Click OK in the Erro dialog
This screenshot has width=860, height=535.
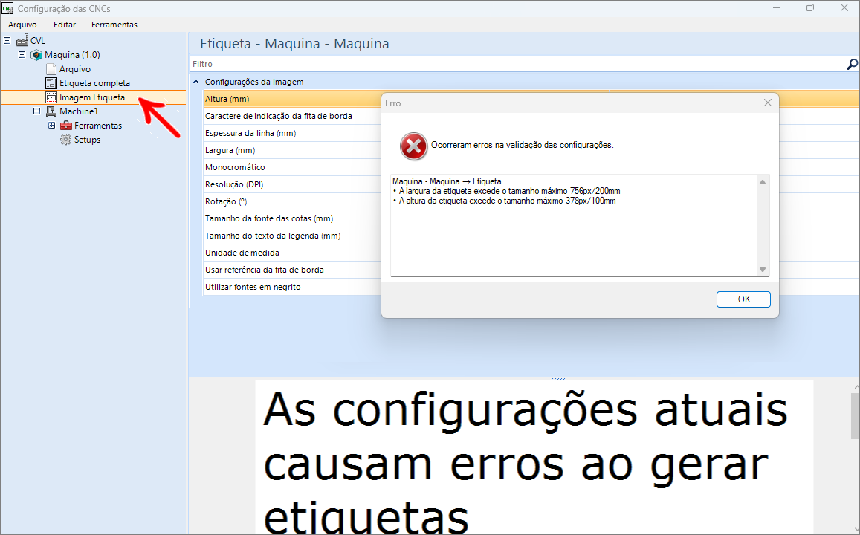tap(743, 299)
